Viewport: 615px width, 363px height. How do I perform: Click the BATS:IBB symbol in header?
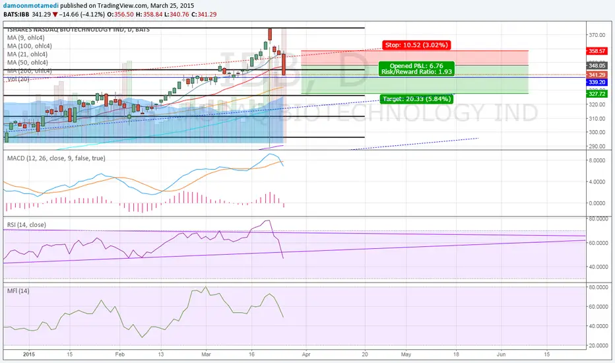(16, 14)
